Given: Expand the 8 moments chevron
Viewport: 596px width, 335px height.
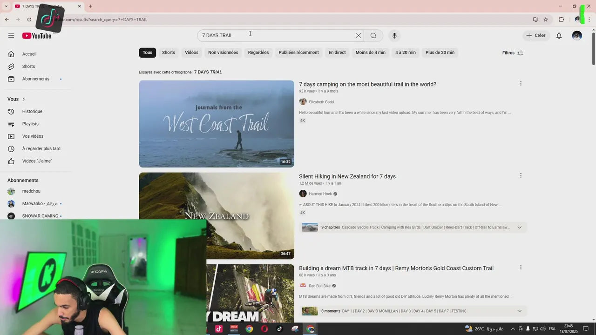Looking at the screenshot, I should point(520,311).
